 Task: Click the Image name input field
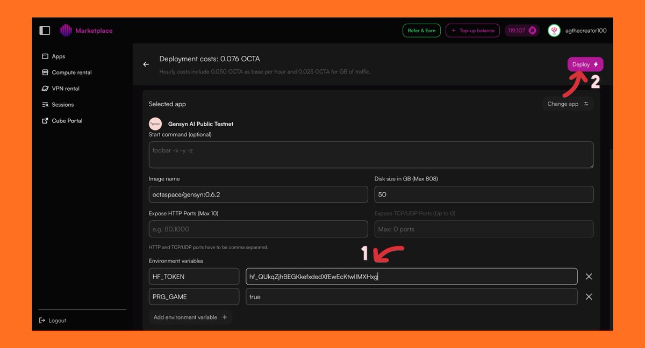click(x=259, y=194)
